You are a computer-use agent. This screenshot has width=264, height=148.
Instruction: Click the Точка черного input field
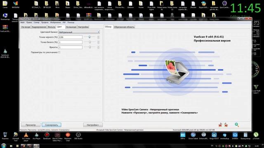(x=71, y=37)
